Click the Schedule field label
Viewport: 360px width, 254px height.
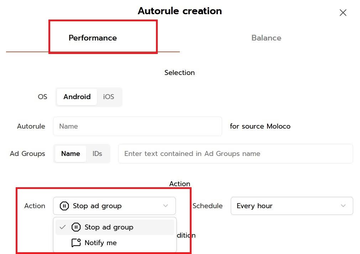(x=208, y=206)
